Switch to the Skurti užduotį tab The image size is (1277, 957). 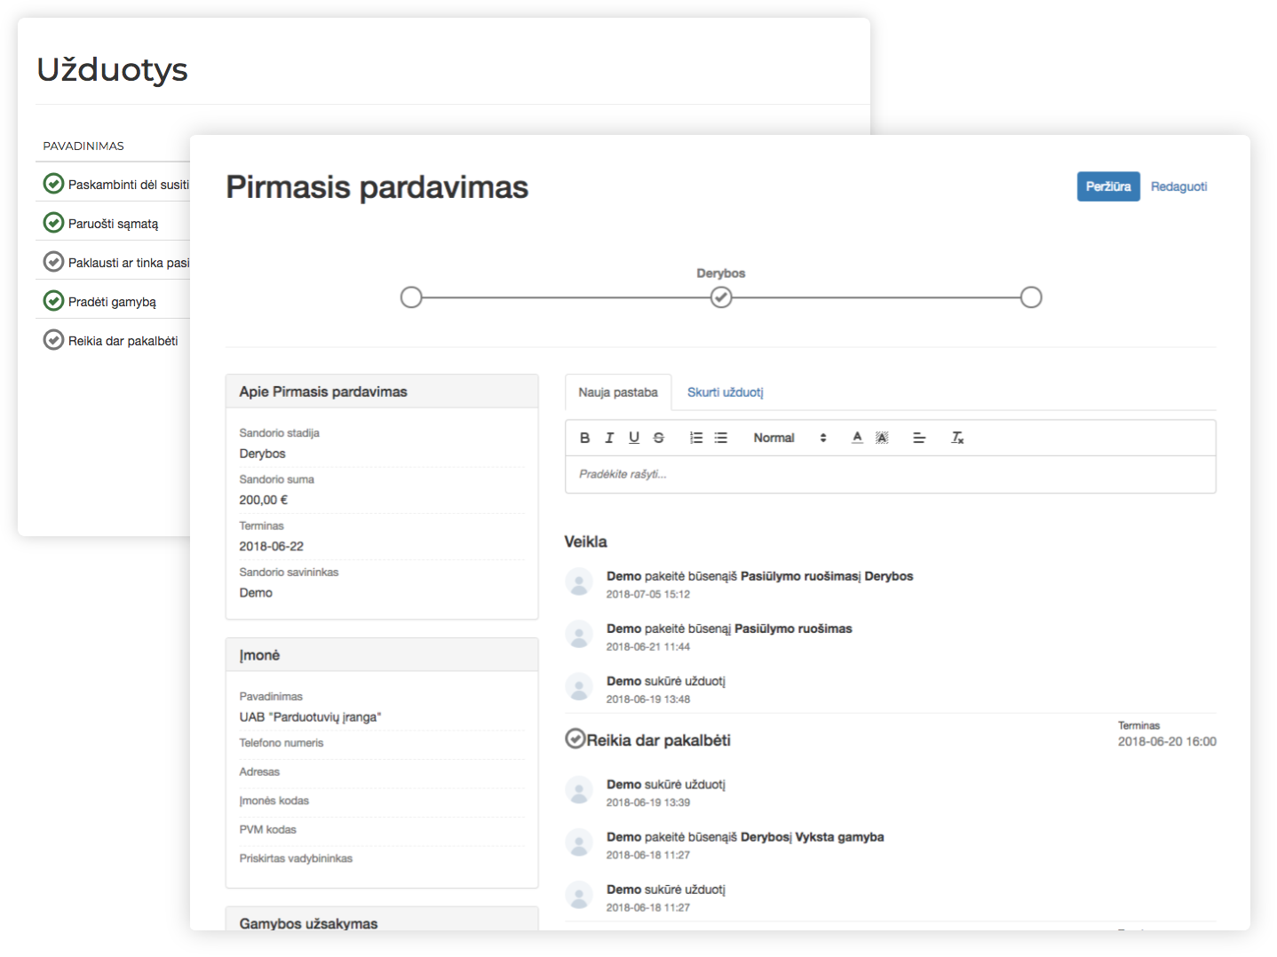coord(725,392)
